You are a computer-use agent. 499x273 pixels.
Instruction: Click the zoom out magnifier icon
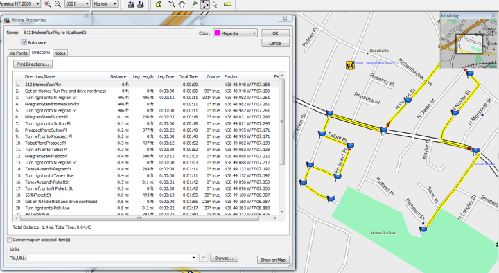point(58,4)
